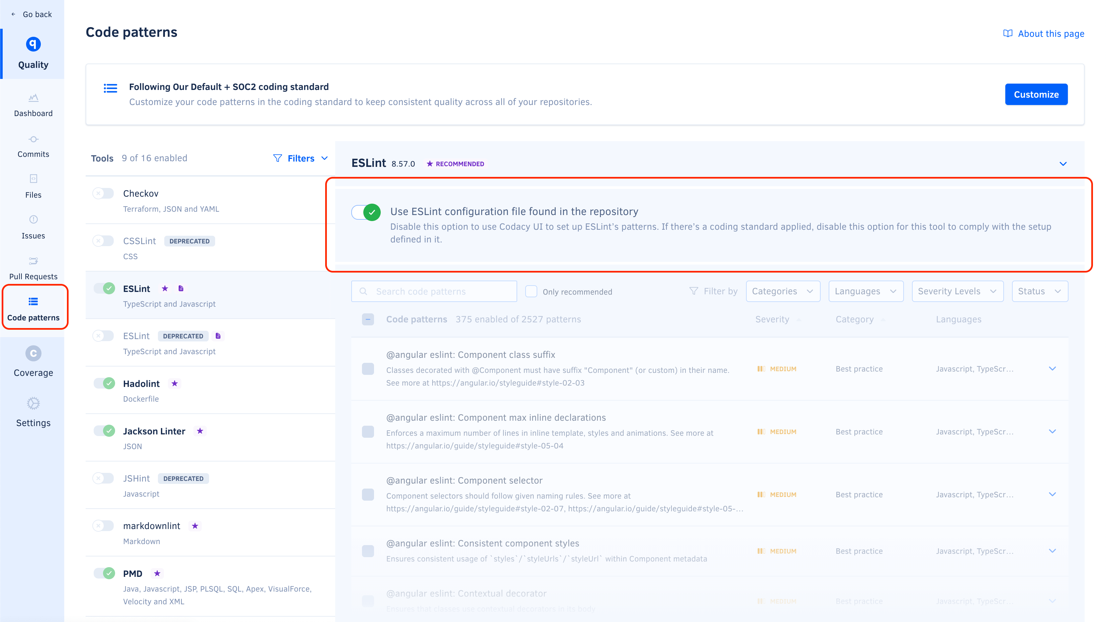
Task: Click the recommended star next to markdownlint
Action: point(195,526)
